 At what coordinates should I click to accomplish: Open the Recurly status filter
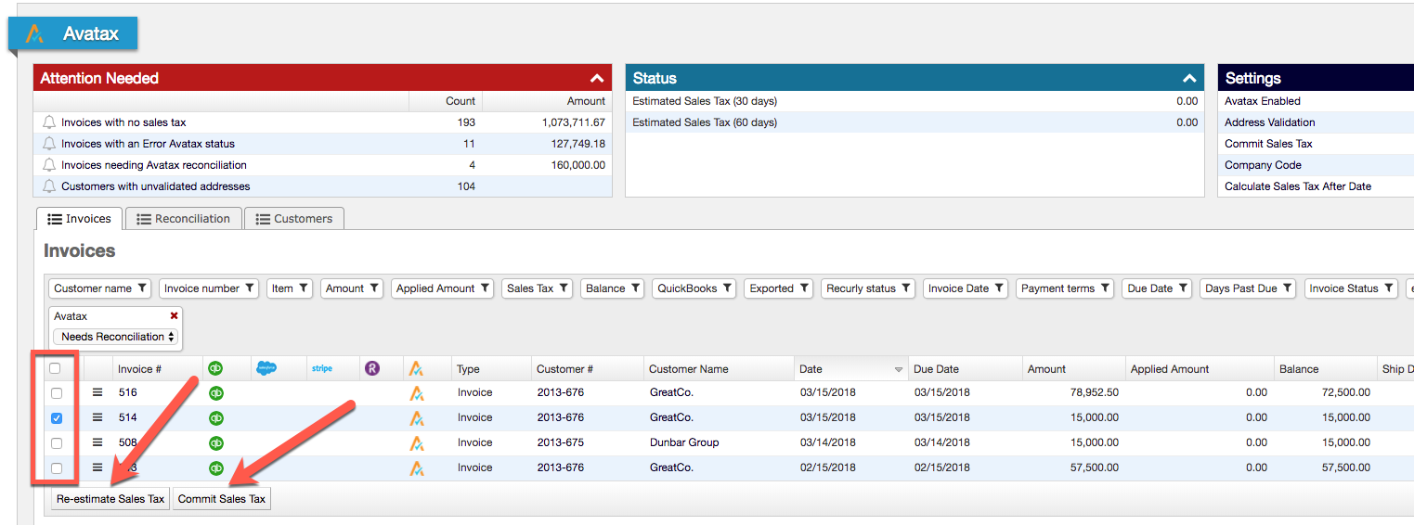(869, 288)
